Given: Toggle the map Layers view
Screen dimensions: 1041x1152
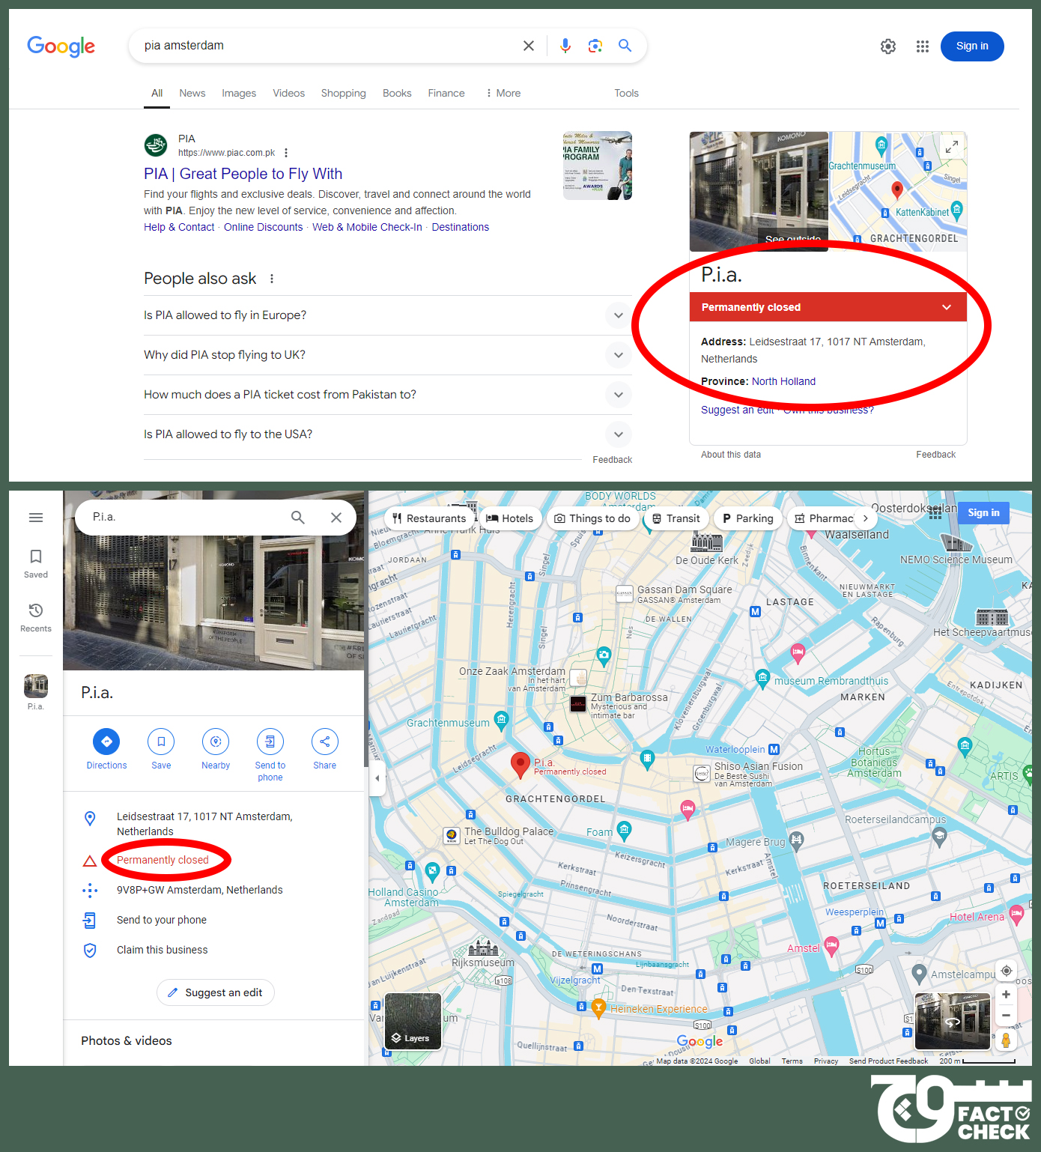Looking at the screenshot, I should [x=413, y=1021].
